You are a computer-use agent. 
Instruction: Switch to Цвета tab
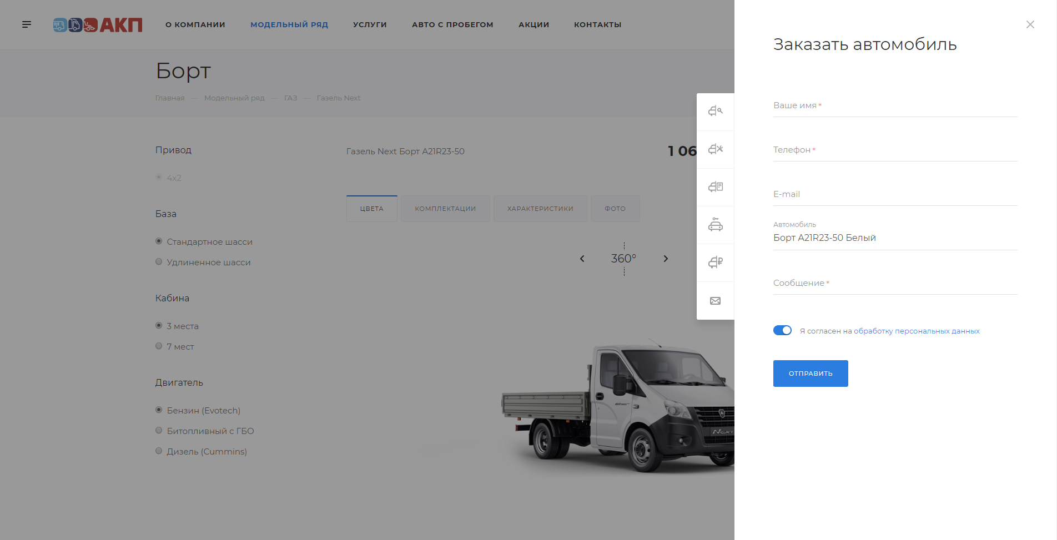coord(372,209)
